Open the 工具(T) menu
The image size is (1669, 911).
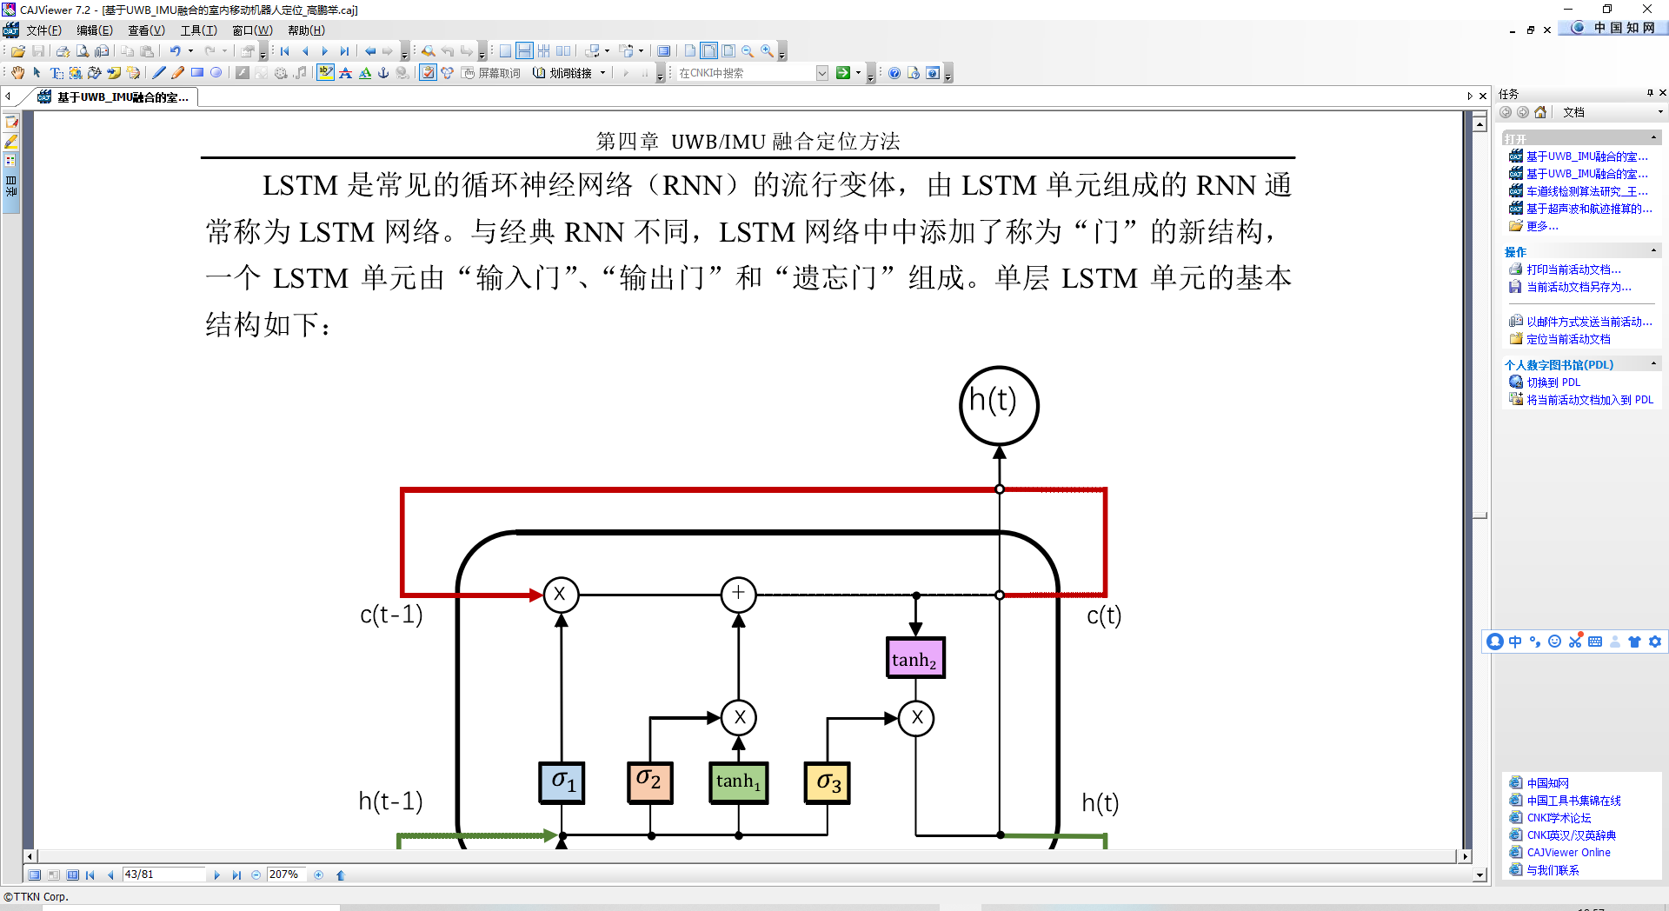[x=198, y=30]
